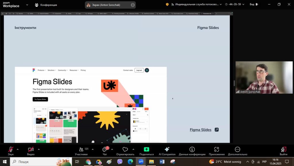This screenshot has height=166, width=294.
Task: Open the Zoom Workplace dropdown arrow
Action: (x=27, y=5)
